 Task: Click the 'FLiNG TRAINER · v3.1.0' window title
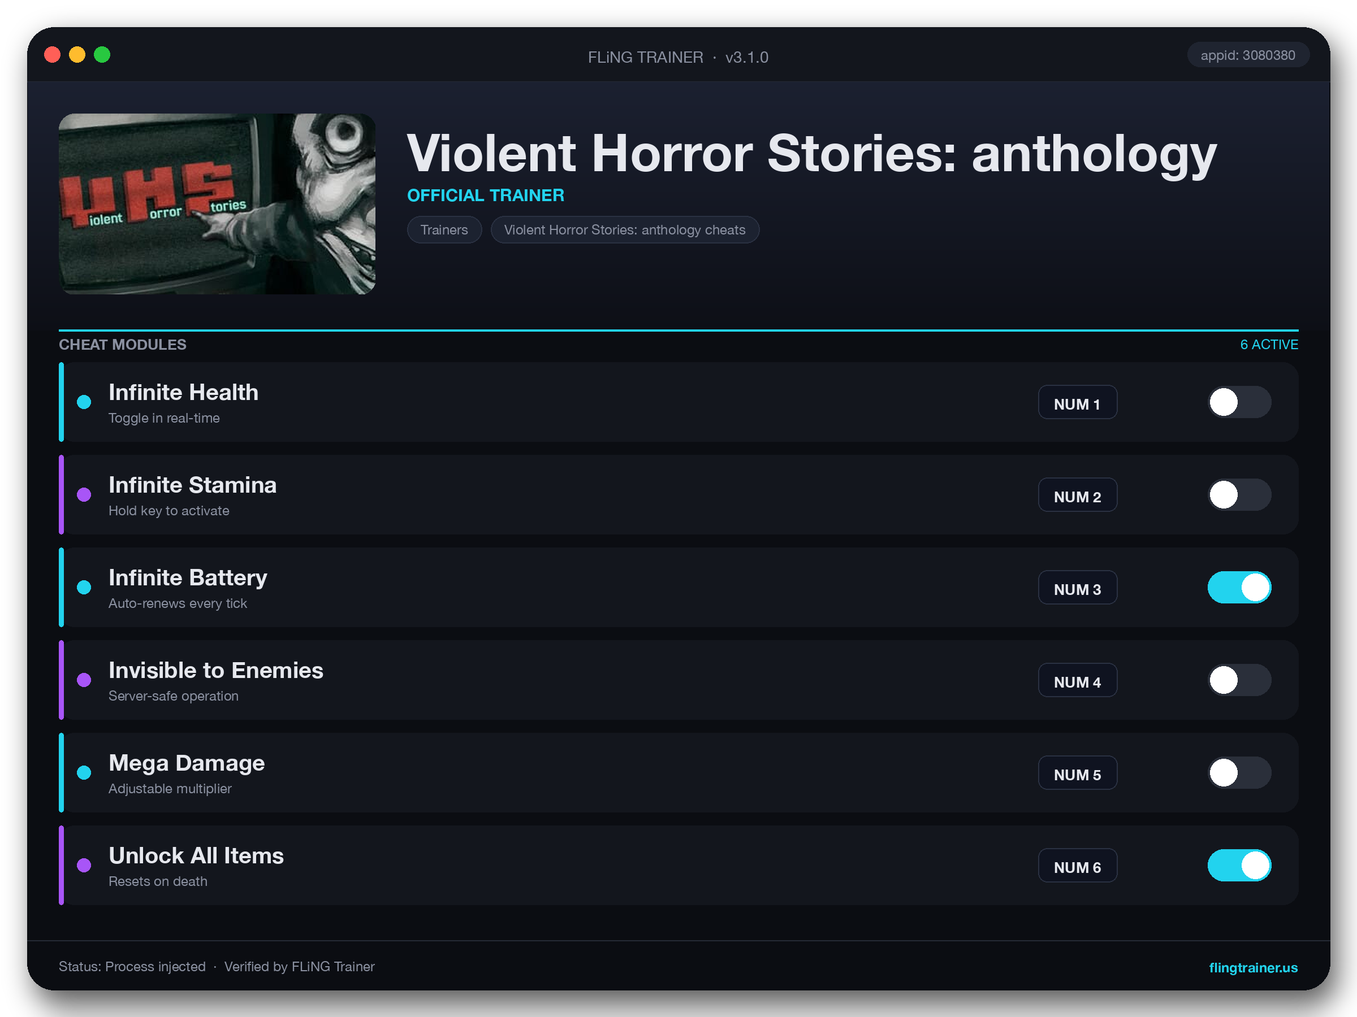[x=678, y=57]
